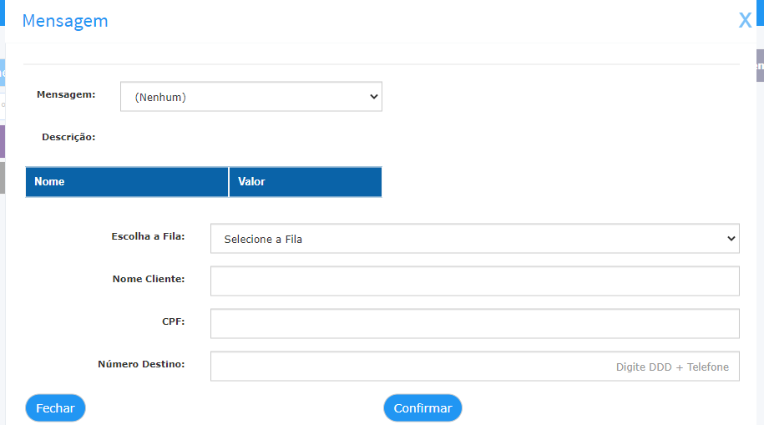The width and height of the screenshot is (764, 425).
Task: Close the Mensagem dialog with the X
Action: 745,21
